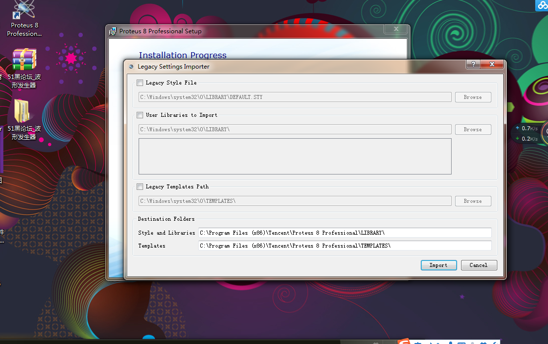Click Browse for User Libraries to Import

[x=473, y=129]
